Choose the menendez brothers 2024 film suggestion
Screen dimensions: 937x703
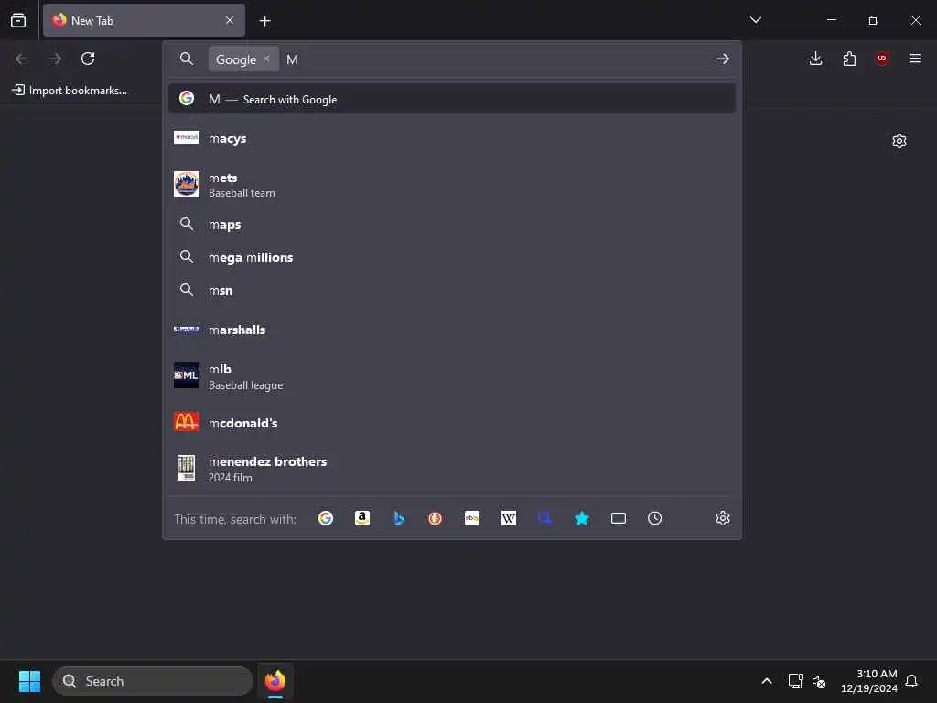[x=452, y=469]
